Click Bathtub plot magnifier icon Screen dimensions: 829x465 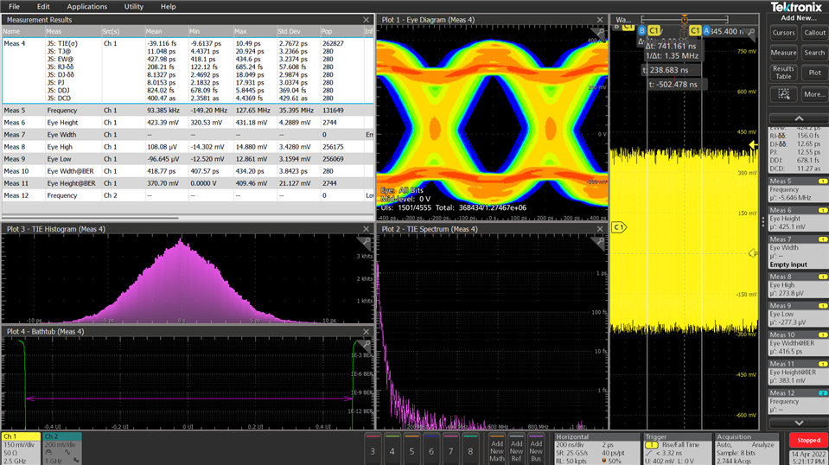click(x=366, y=345)
